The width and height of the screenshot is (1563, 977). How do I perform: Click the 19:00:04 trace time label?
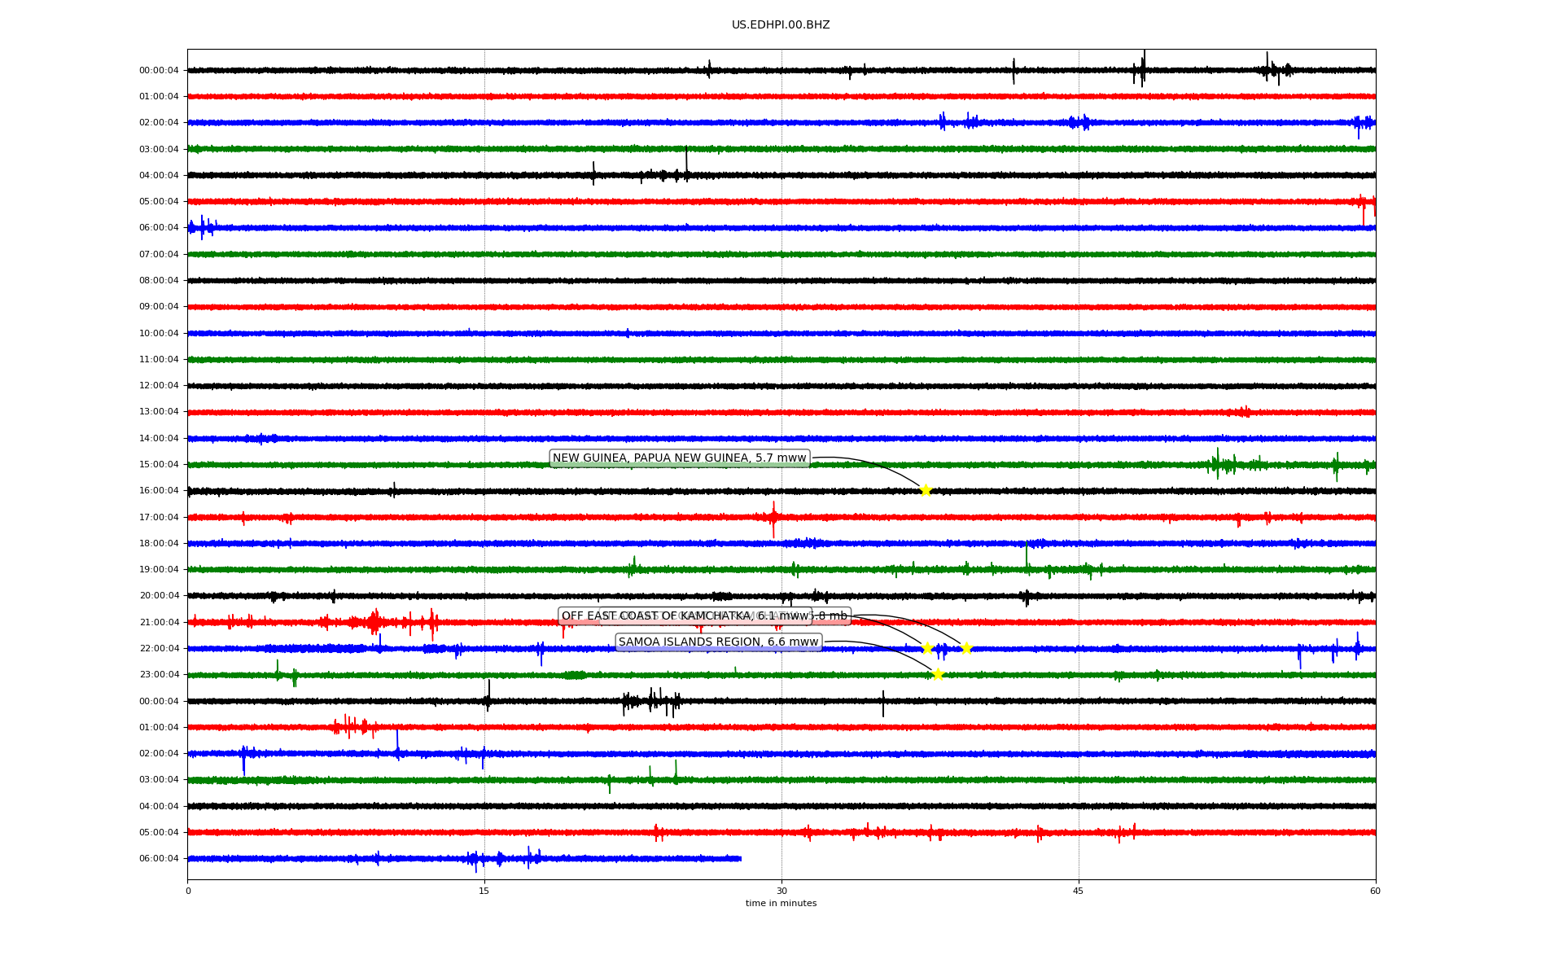[159, 570]
